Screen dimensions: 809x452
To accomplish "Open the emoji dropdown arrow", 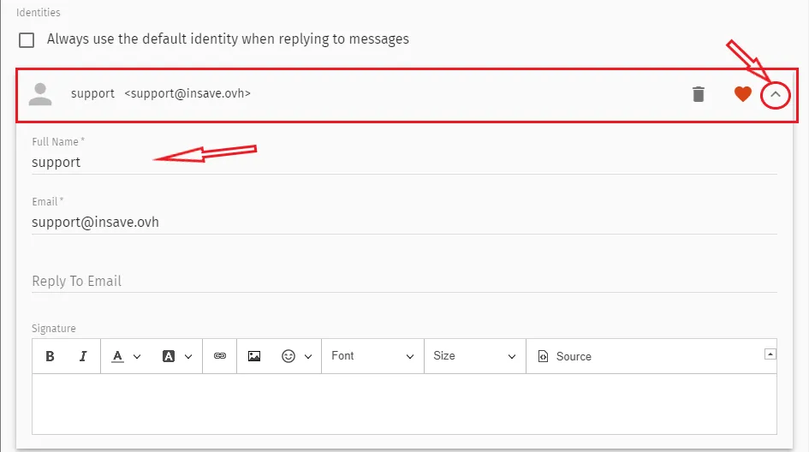I will coord(308,356).
